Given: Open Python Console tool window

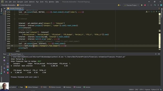Looking at the screenshot, I should [x=55, y=87].
